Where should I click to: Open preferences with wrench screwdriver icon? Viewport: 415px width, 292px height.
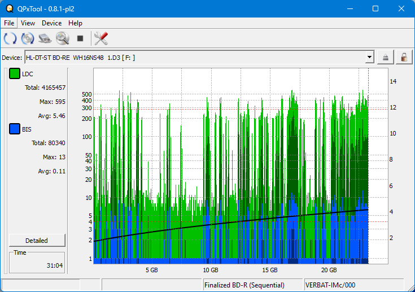(x=101, y=38)
